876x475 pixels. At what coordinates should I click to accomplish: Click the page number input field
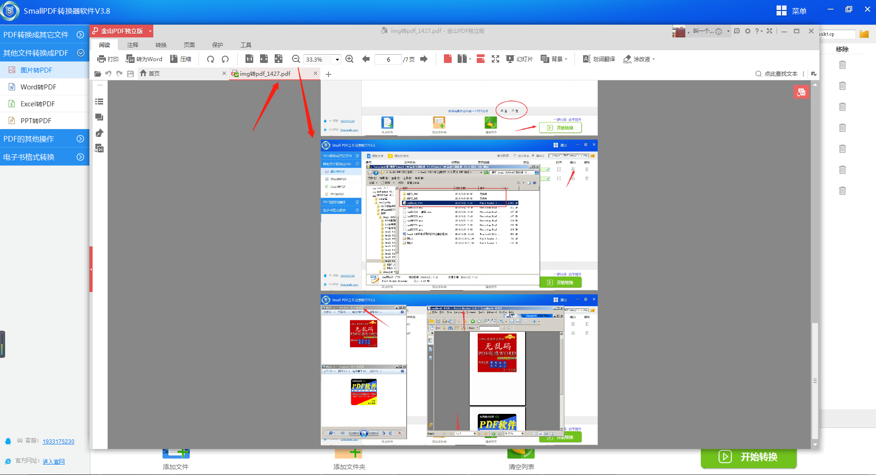click(x=388, y=59)
